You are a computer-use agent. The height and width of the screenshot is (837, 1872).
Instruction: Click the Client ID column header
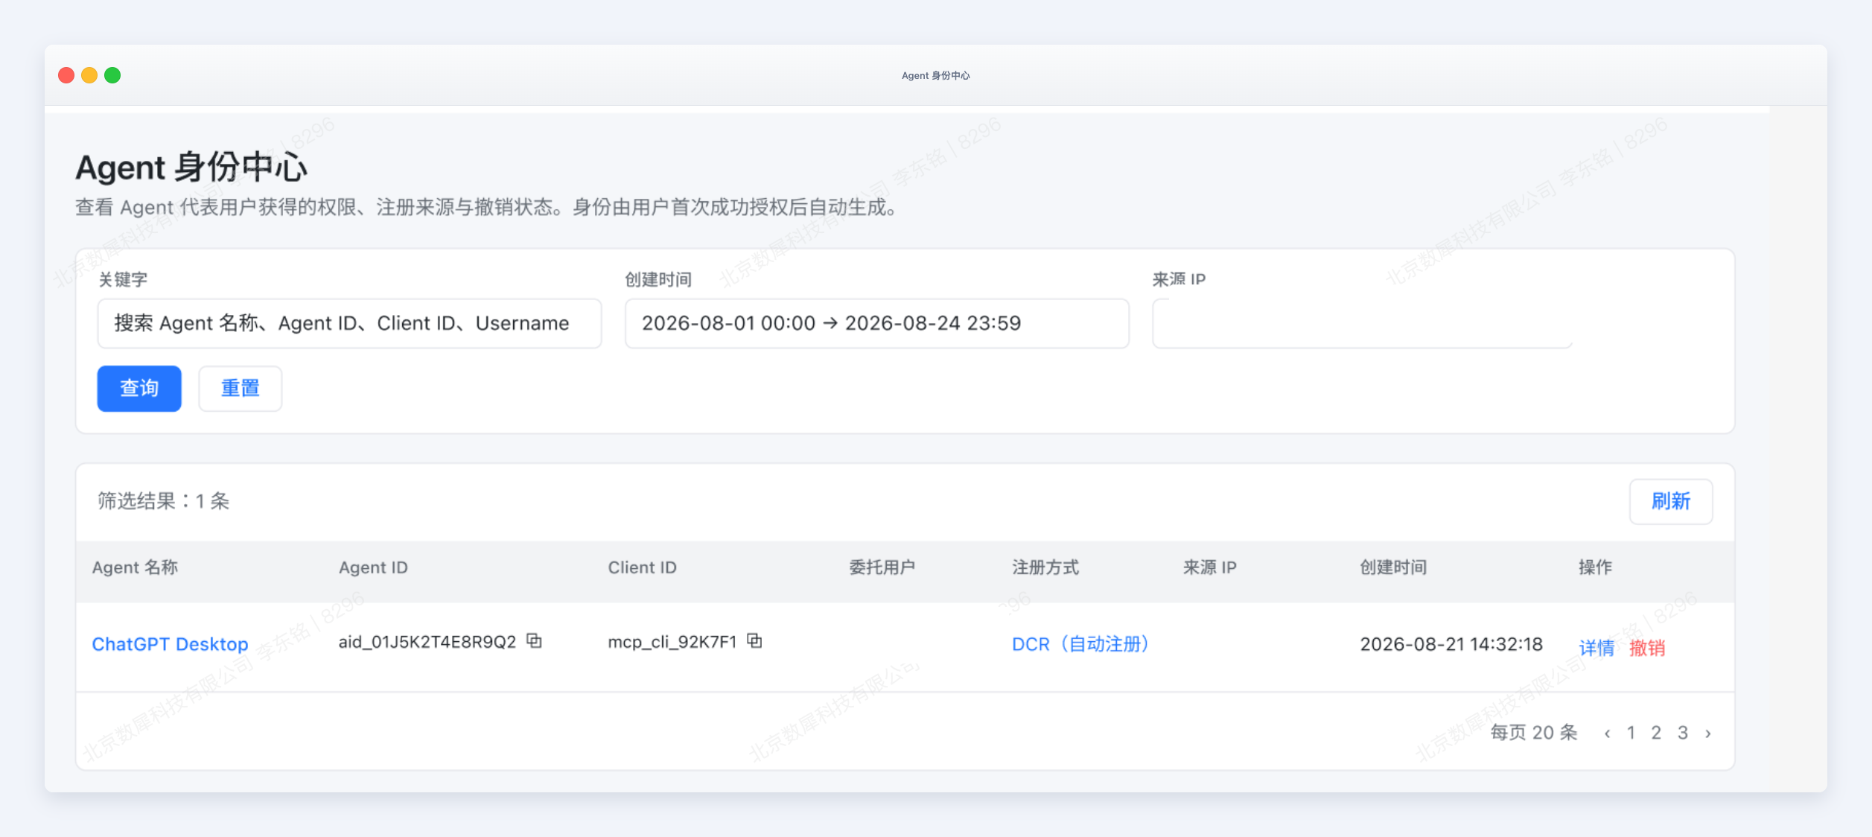click(642, 567)
